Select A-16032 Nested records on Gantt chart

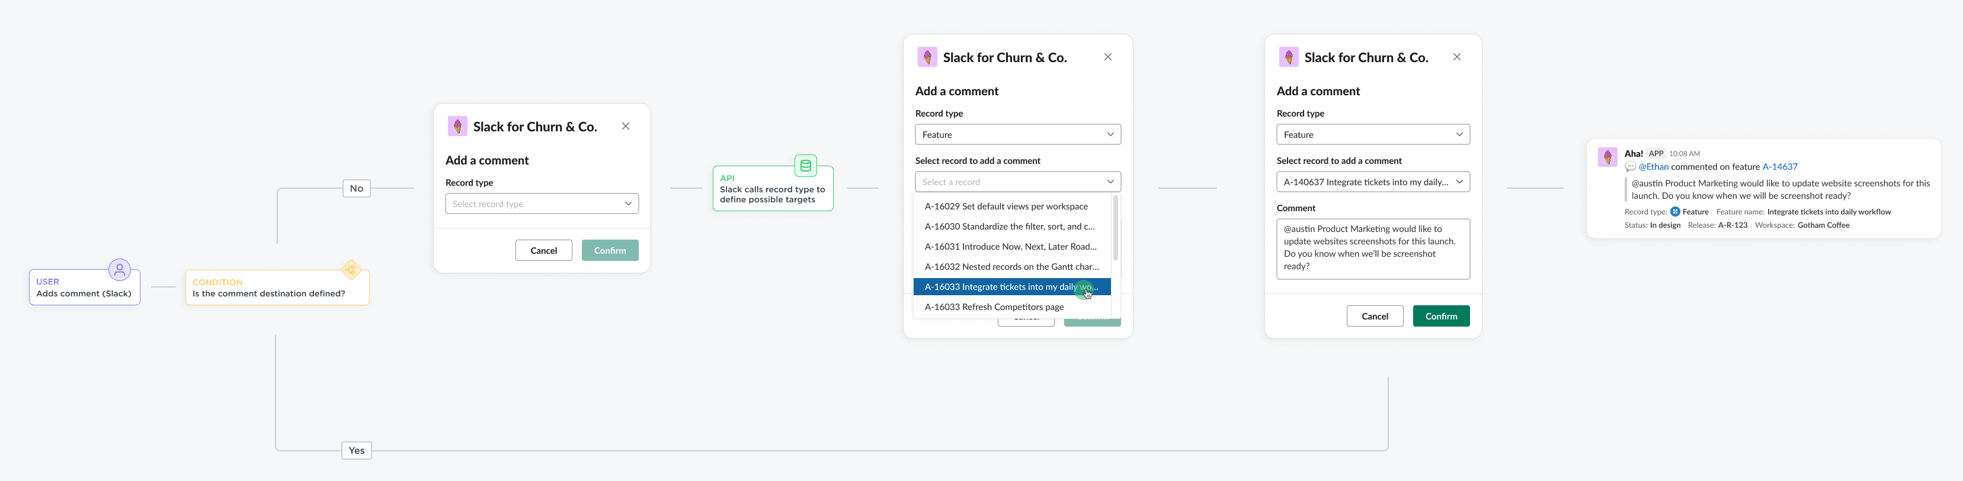[1012, 266]
